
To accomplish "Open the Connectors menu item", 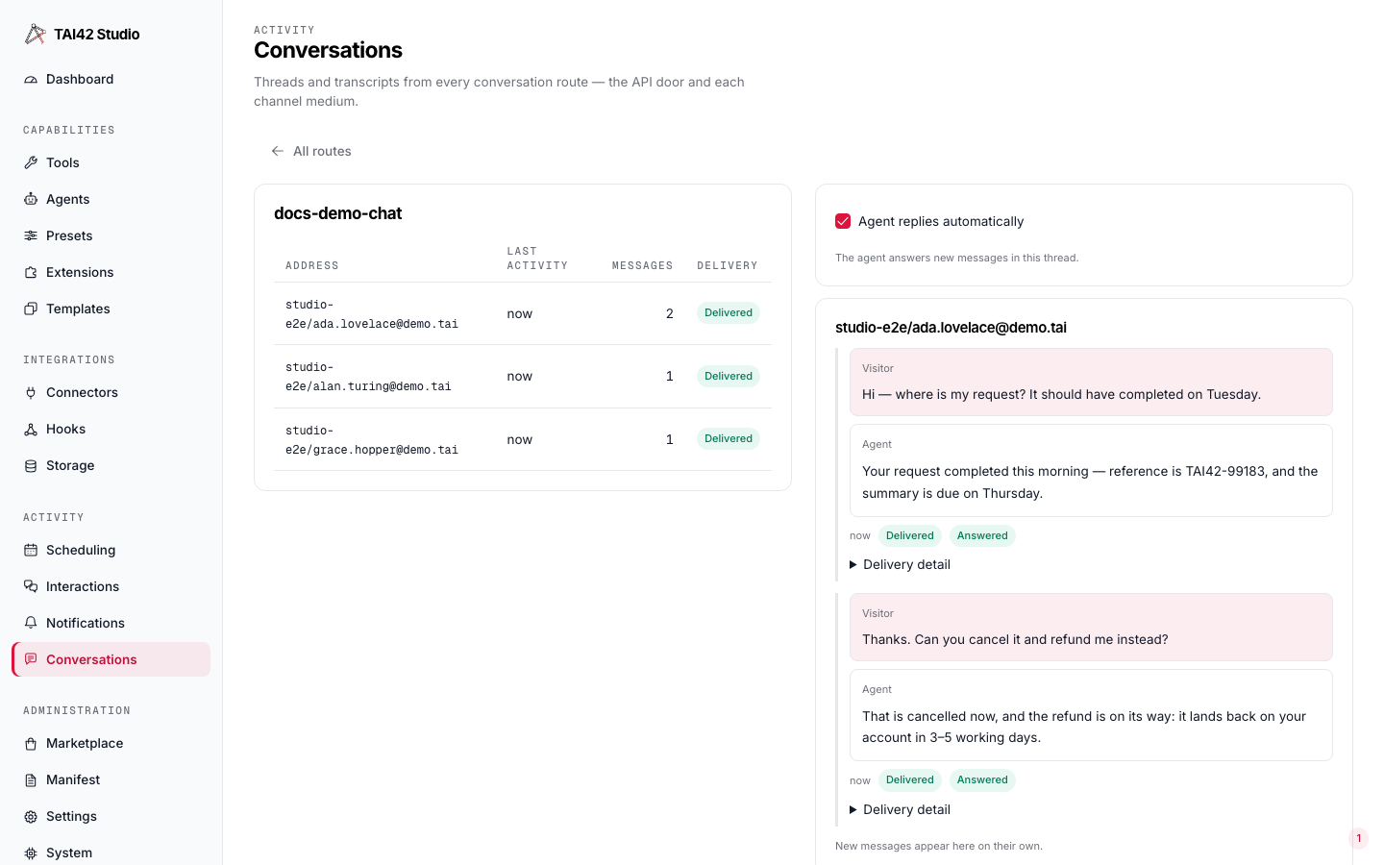I will coord(111,393).
